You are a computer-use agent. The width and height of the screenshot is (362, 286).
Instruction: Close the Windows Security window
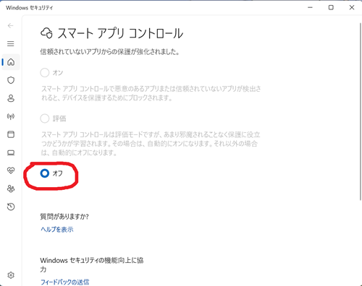[x=352, y=7]
